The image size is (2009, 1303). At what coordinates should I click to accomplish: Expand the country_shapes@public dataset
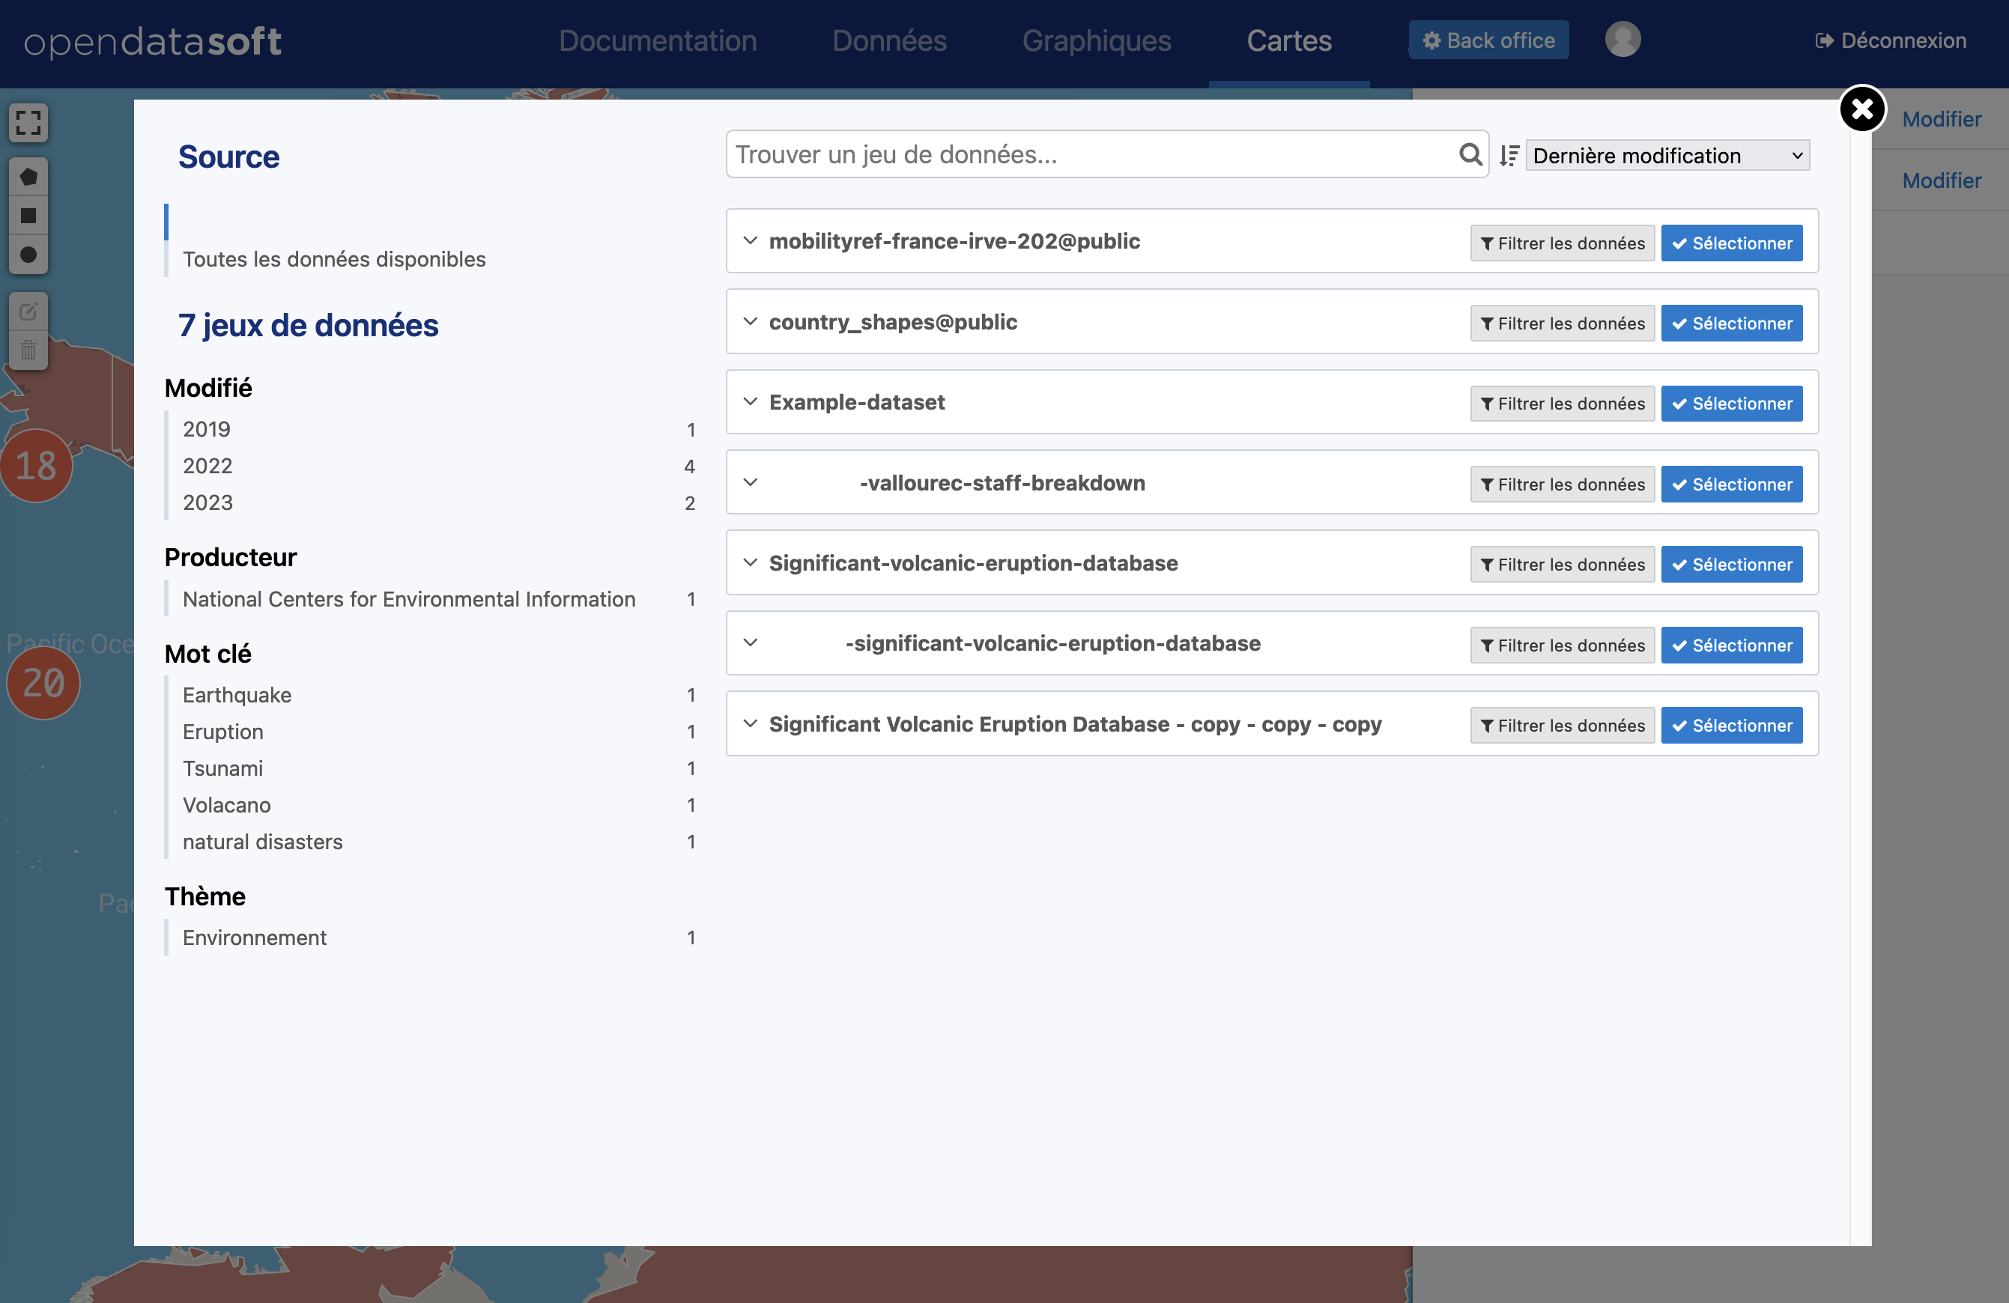(750, 321)
